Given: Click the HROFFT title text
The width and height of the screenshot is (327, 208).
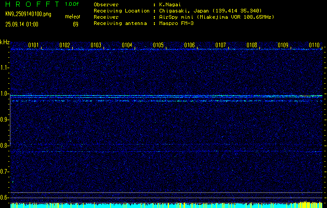Looking at the screenshot, I should 32,4.
